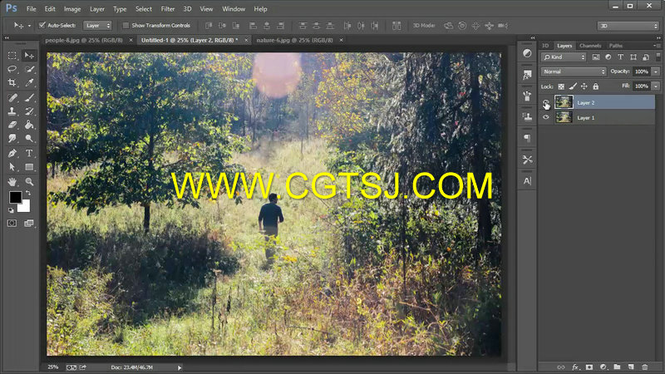
Task: Select the Lasso tool
Action: click(x=12, y=69)
